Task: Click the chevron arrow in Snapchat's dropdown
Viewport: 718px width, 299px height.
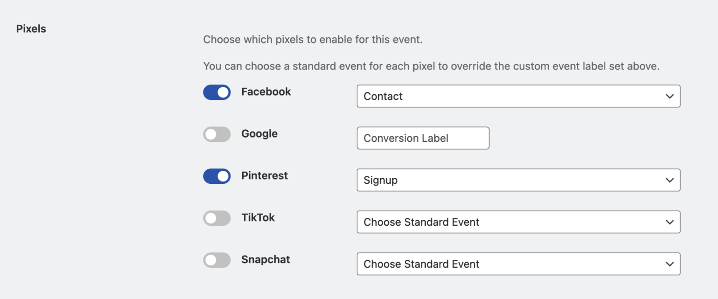Action: coord(669,264)
